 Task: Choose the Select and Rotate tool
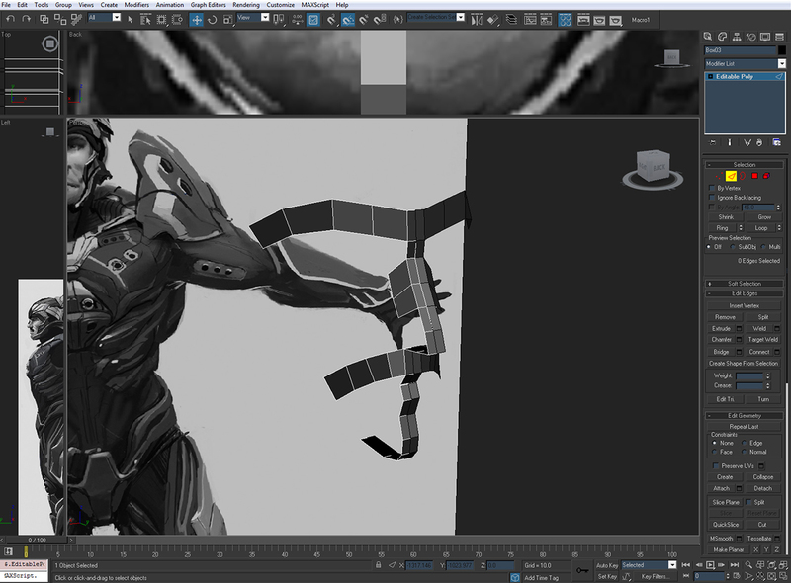[212, 19]
